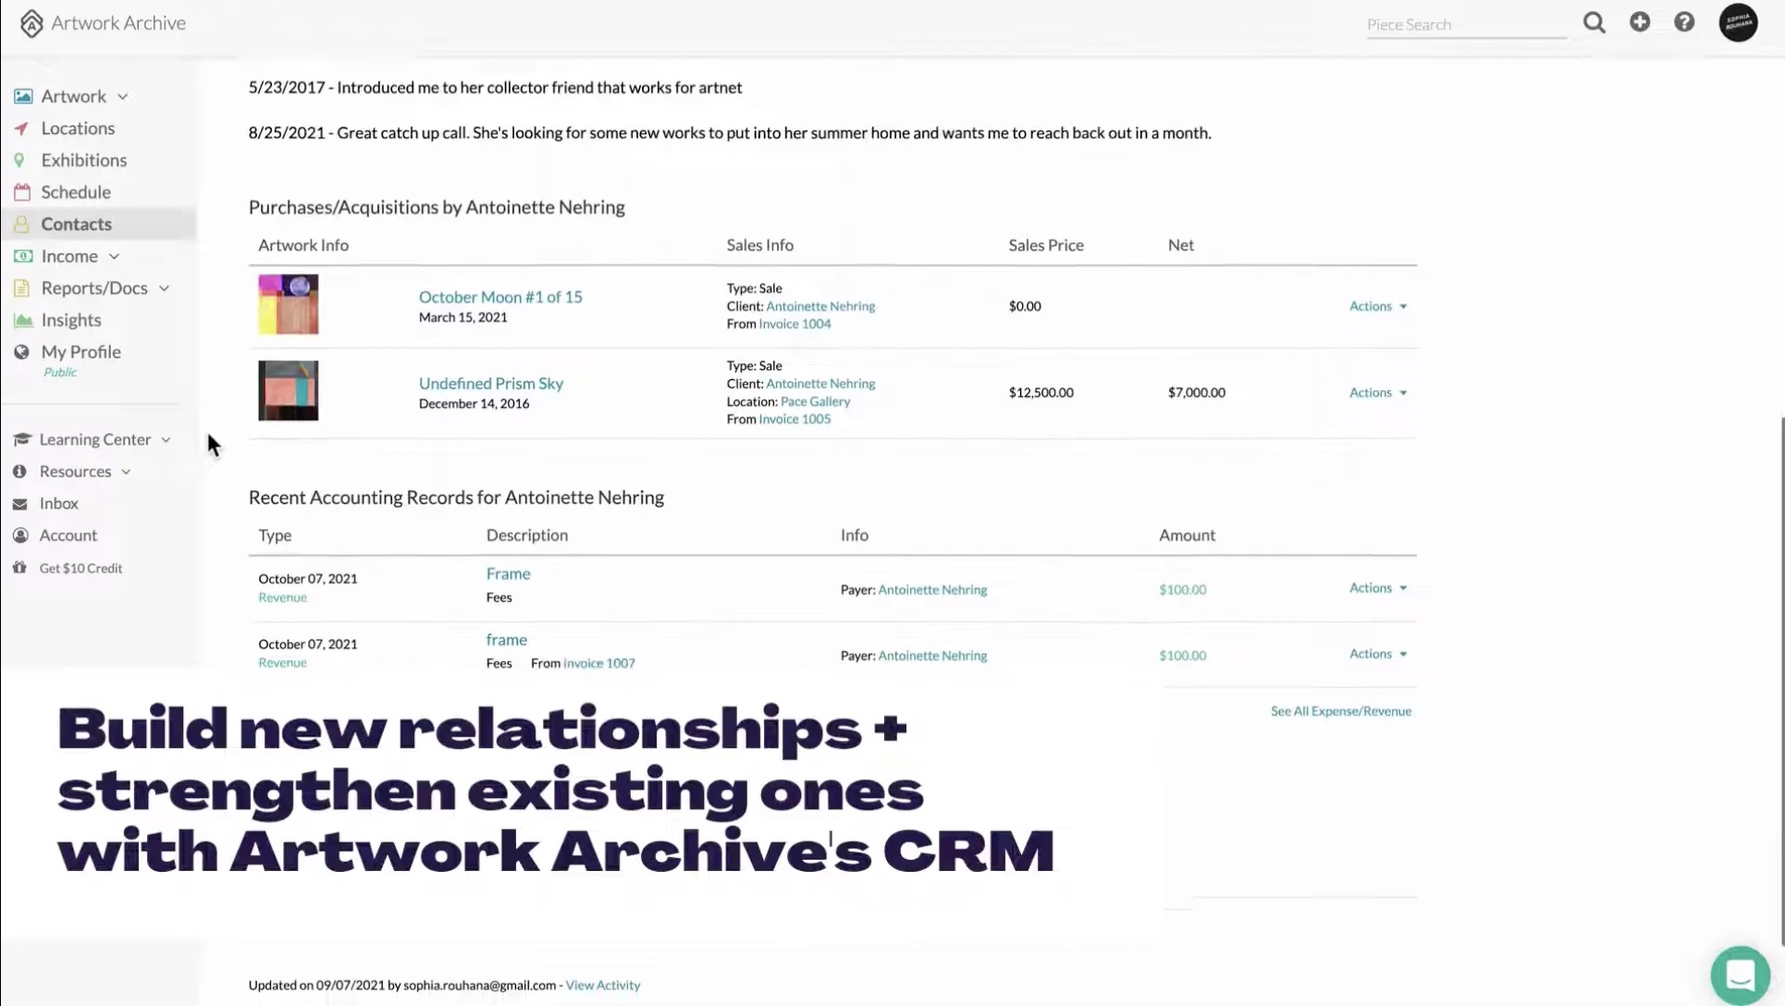Expand the Resources chevron
This screenshot has width=1785, height=1006.
click(x=126, y=472)
